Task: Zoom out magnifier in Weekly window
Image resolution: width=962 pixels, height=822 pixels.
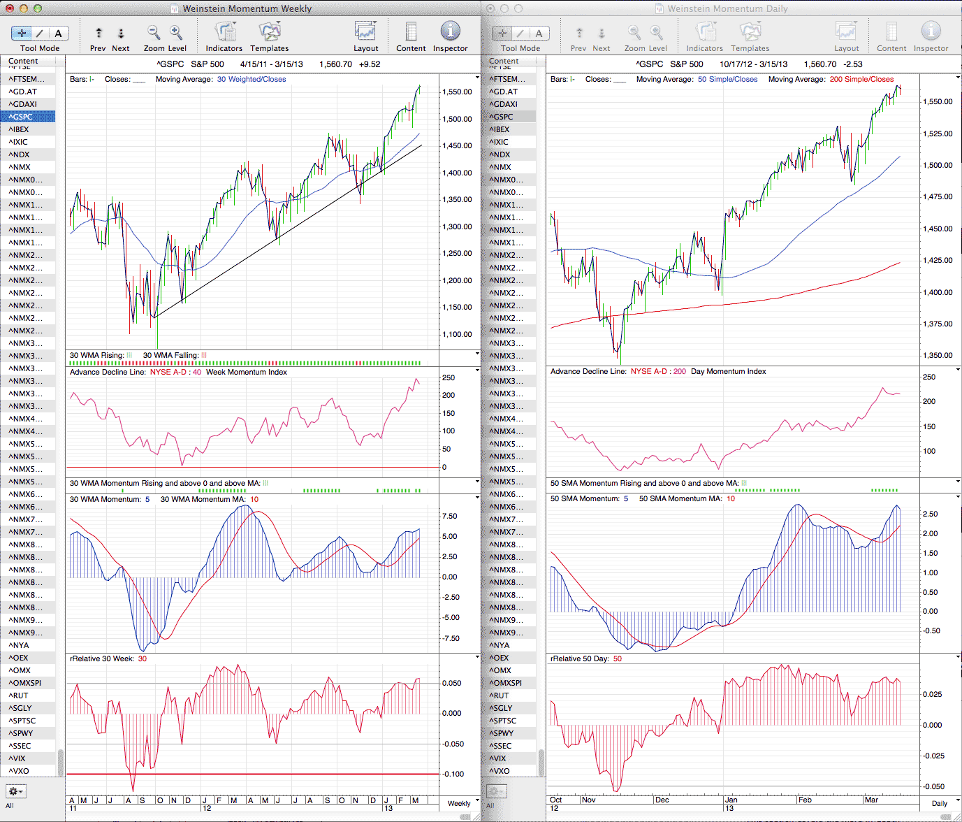Action: 154,32
